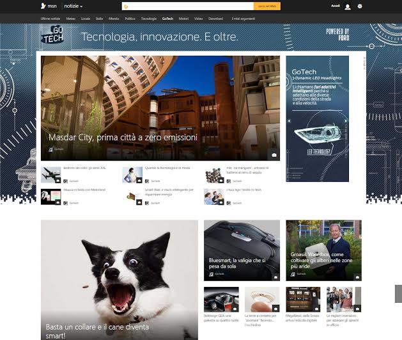Open the pills batteries thumbnail

(214, 175)
